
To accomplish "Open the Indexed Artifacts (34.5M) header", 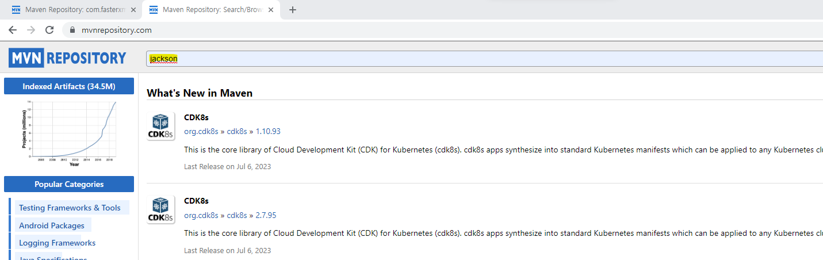I will [x=69, y=86].
